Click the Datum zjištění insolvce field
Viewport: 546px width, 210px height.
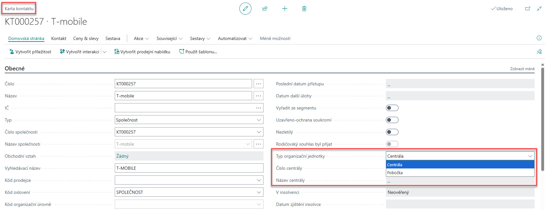click(x=460, y=204)
